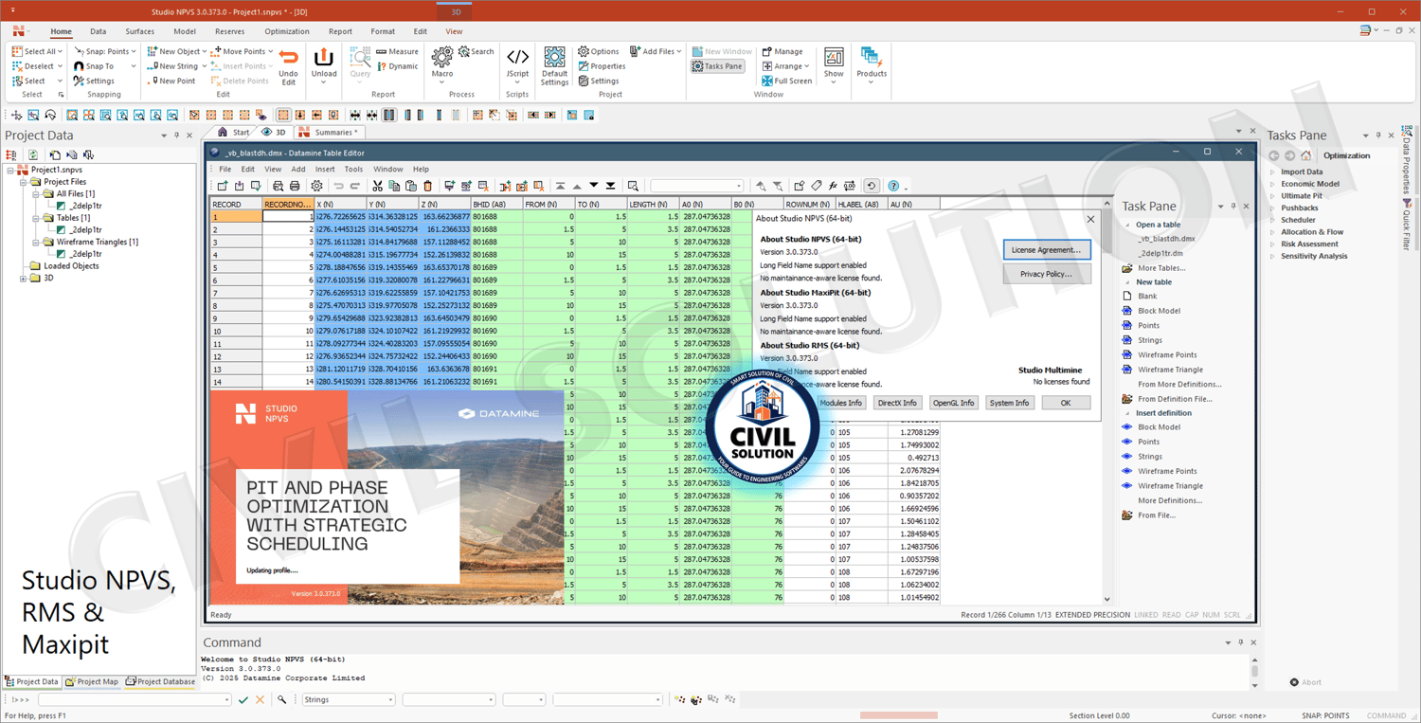Image resolution: width=1421 pixels, height=723 pixels.
Task: Click the Products icon
Action: [872, 64]
